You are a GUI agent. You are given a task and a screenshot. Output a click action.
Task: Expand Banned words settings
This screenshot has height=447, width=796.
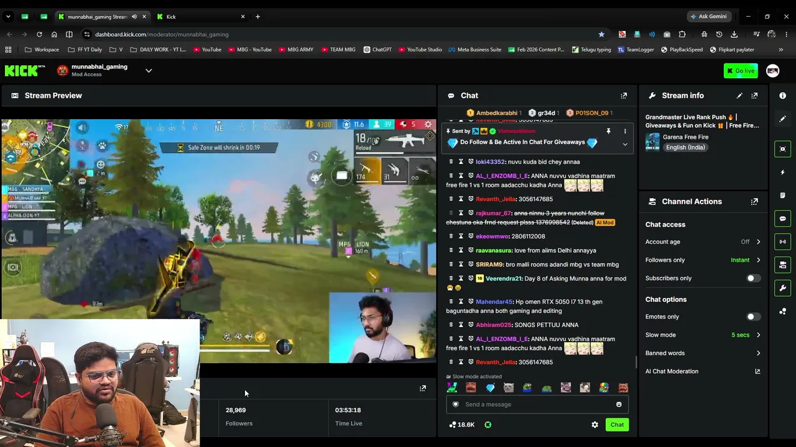(703, 353)
